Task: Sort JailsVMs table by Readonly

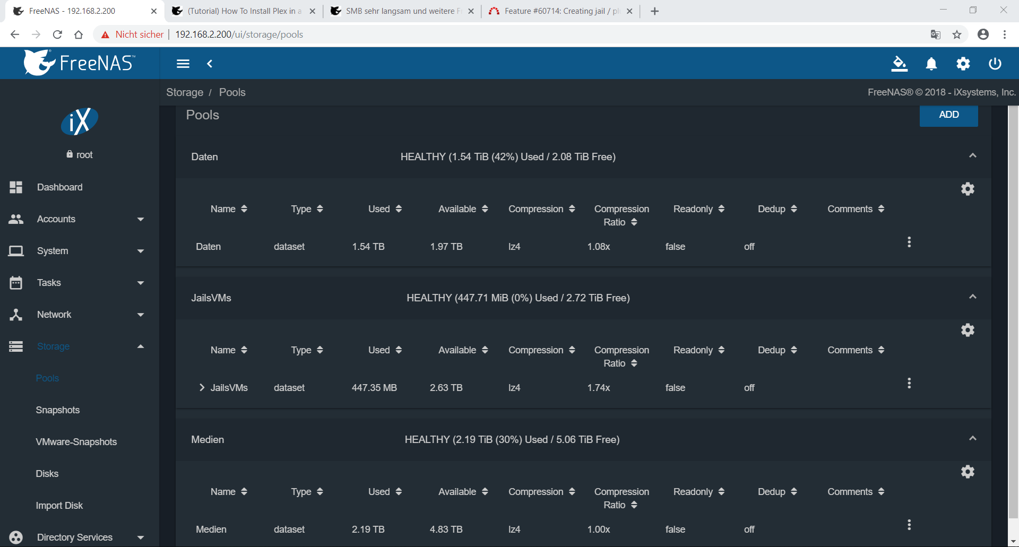Action: (698, 350)
